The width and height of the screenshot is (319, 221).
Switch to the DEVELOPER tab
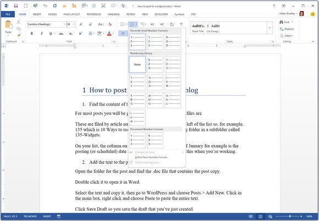pyautogui.click(x=161, y=14)
